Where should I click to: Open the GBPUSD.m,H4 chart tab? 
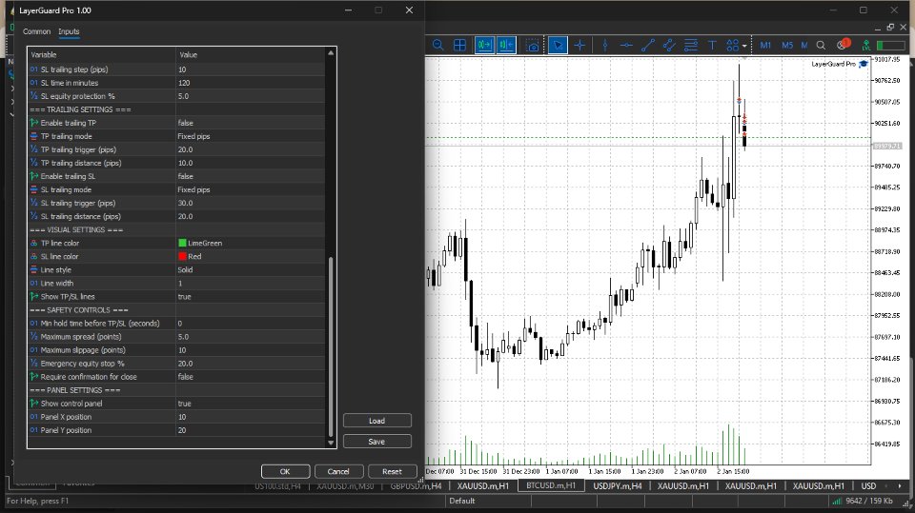[x=416, y=485]
